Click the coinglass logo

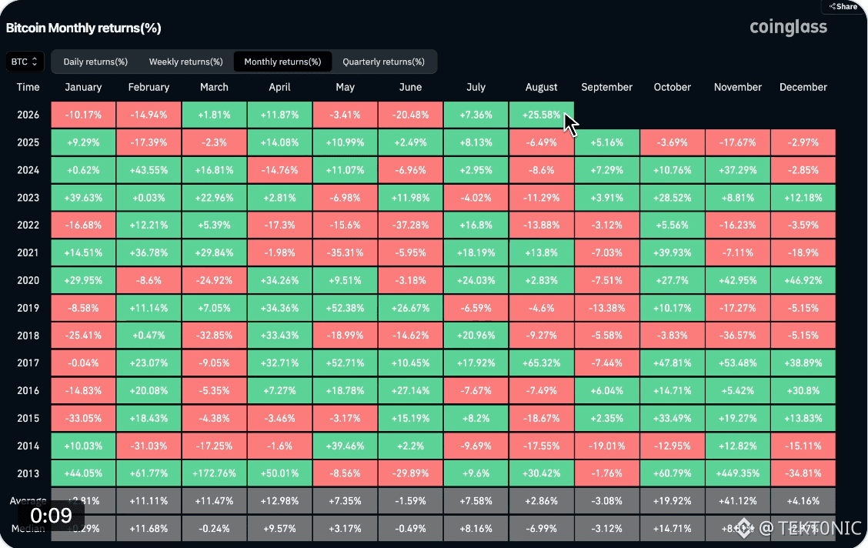(788, 27)
